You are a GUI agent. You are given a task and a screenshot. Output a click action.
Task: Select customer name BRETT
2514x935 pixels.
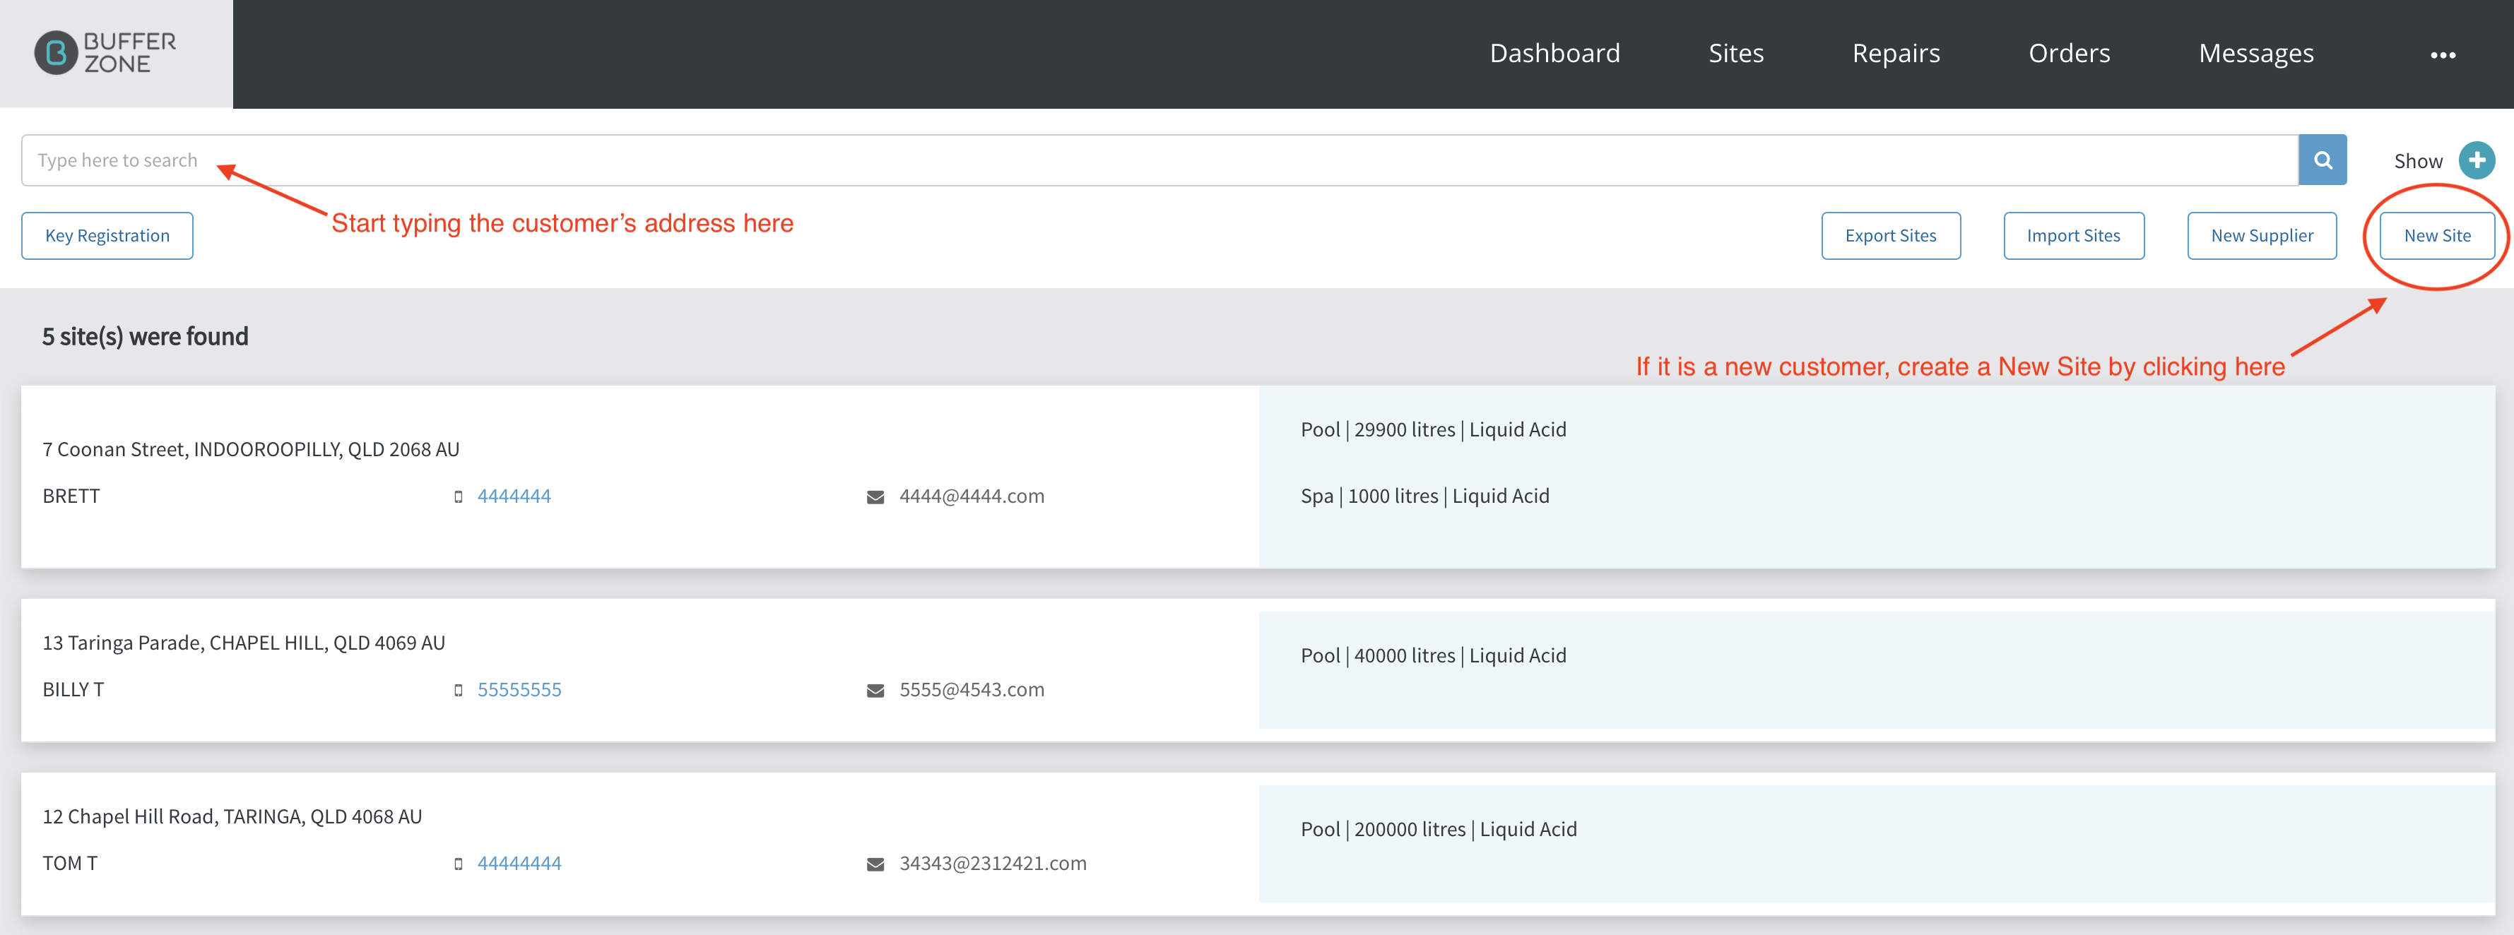click(x=71, y=496)
